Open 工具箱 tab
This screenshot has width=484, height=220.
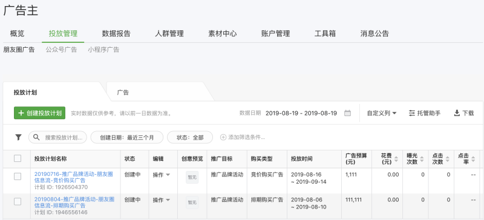325,34
